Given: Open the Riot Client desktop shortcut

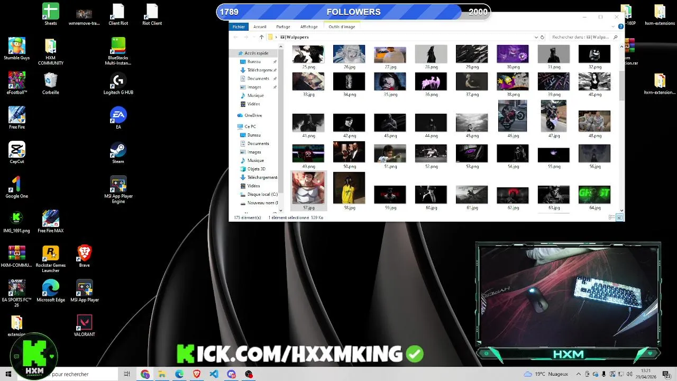Looking at the screenshot, I should coord(152,14).
